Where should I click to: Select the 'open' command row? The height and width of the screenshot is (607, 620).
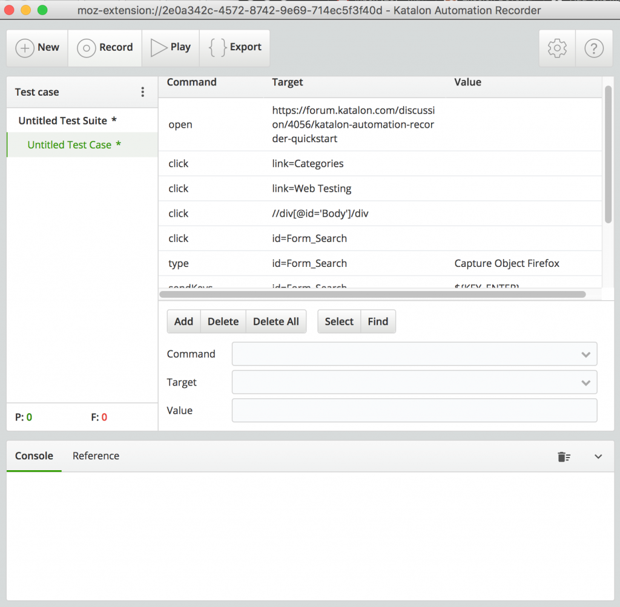380,125
